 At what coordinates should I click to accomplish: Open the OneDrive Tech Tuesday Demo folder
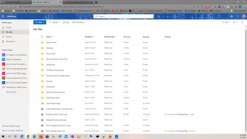(x=58, y=76)
